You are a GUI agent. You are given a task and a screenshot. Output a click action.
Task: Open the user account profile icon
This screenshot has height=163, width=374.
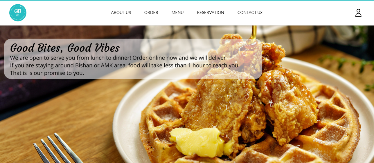coord(358,13)
